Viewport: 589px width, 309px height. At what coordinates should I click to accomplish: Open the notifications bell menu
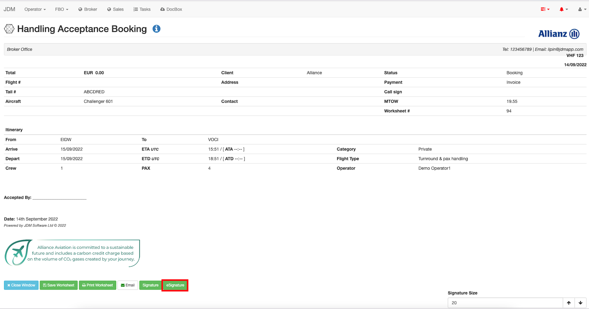coord(563,9)
